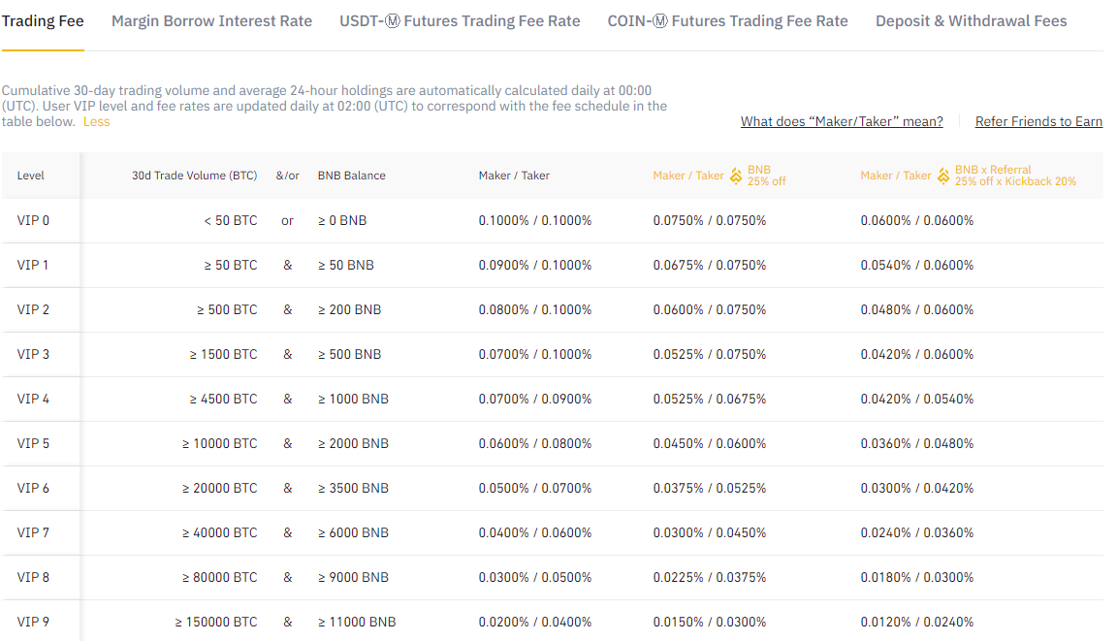Image resolution: width=1117 pixels, height=641 pixels.
Task: Open the "What does Maker/Taker mean?" link
Action: point(842,121)
